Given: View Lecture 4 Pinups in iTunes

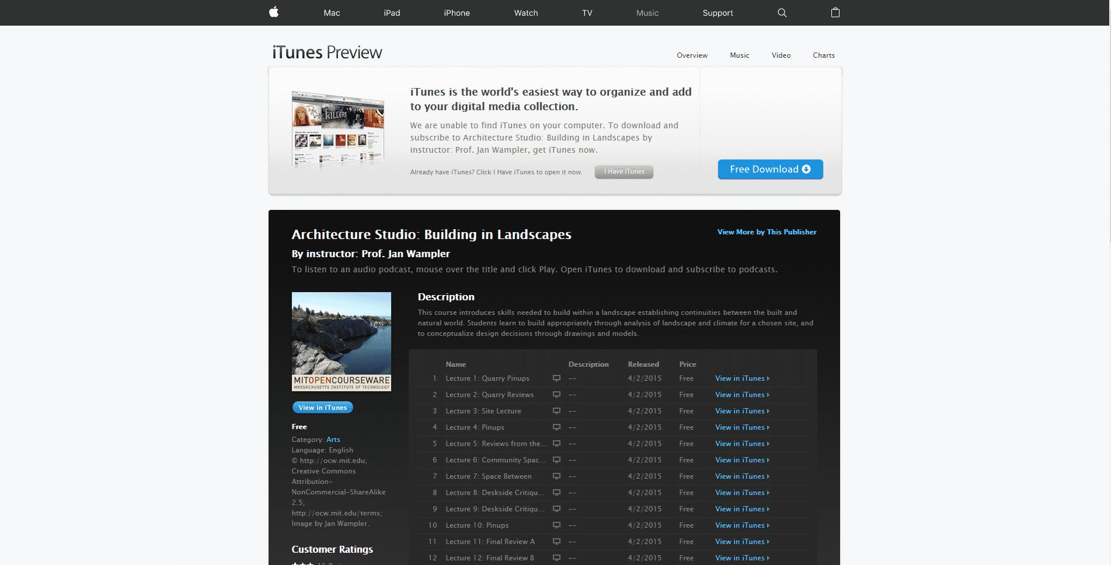Looking at the screenshot, I should (x=742, y=427).
